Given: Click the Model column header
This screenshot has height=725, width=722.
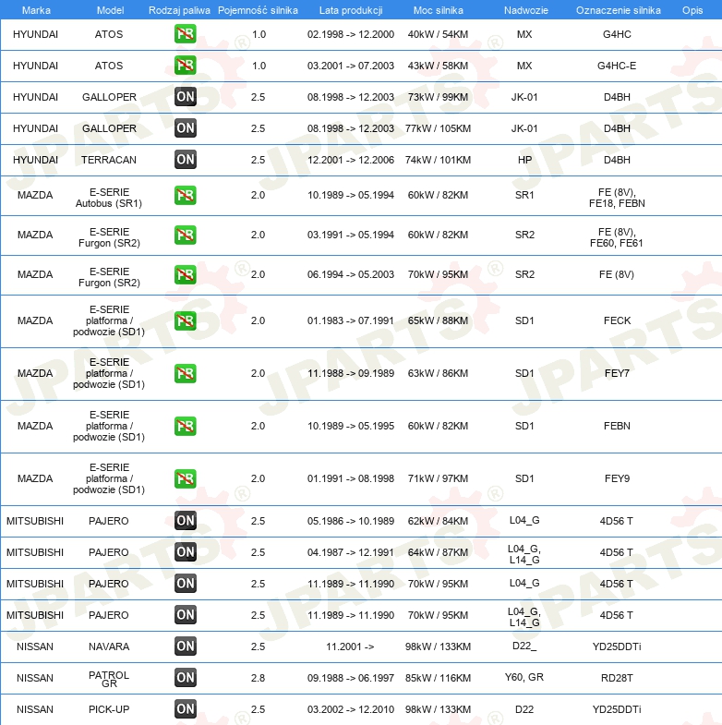Looking at the screenshot, I should [110, 10].
